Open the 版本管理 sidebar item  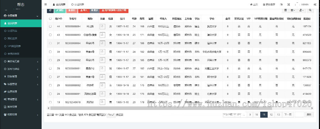[x=21, y=107]
